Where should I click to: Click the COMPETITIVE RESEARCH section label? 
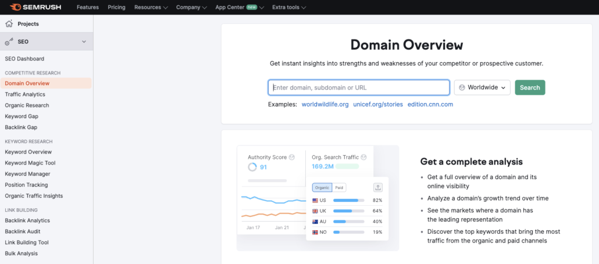tap(33, 73)
